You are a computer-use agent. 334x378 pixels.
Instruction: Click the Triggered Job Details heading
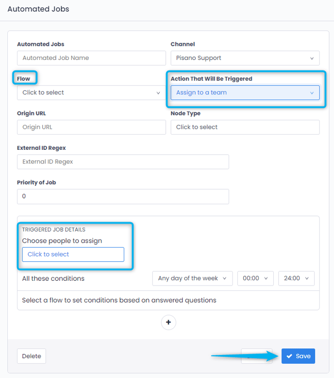pyautogui.click(x=53, y=230)
